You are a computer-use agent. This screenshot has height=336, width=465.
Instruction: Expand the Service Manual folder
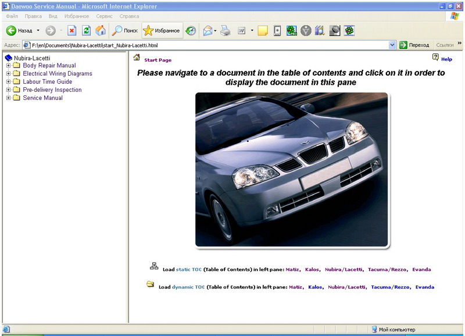[8, 98]
